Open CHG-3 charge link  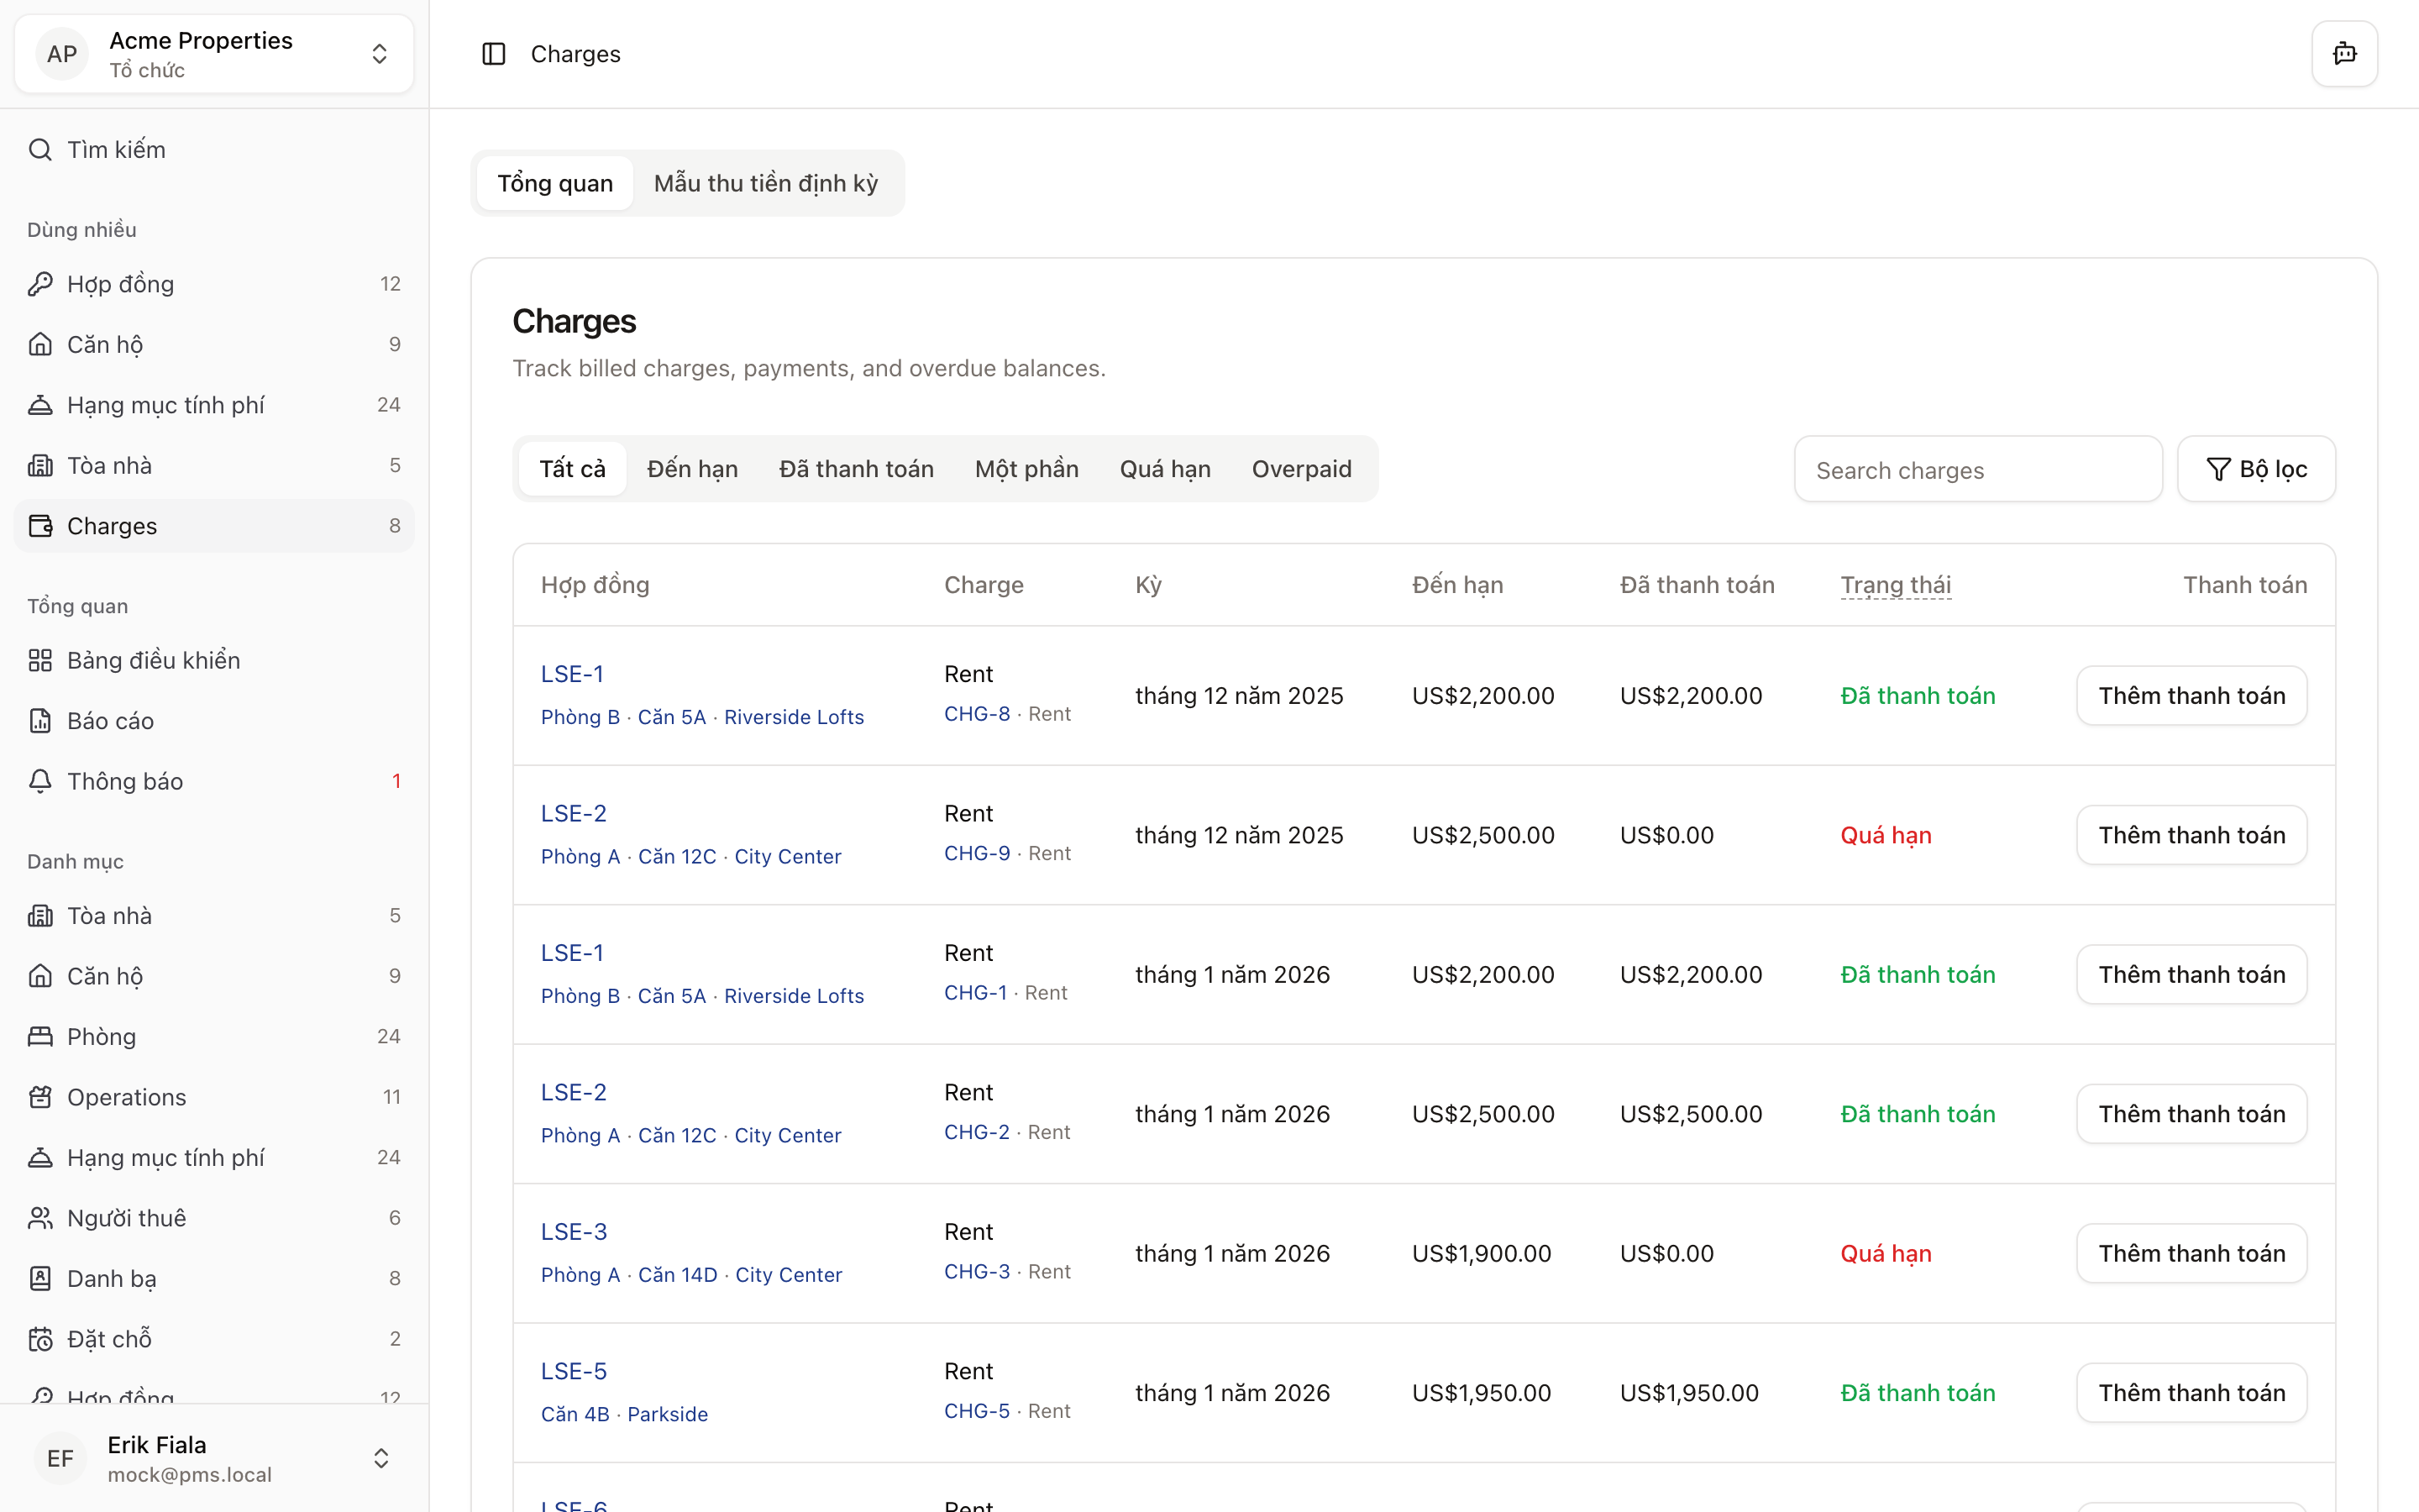point(976,1272)
